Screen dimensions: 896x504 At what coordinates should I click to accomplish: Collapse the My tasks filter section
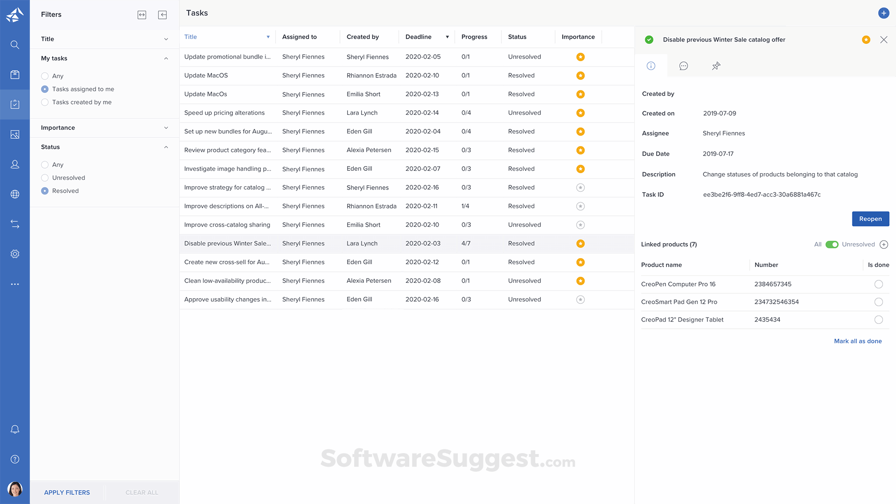[x=166, y=58]
